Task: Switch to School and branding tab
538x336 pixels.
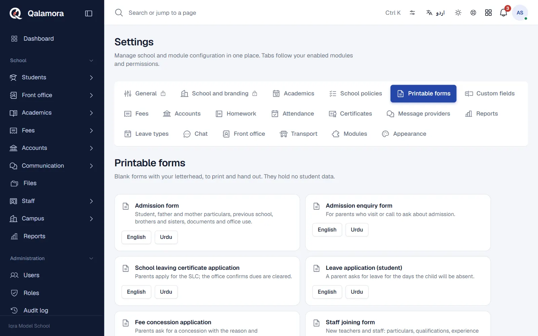Action: [x=219, y=93]
